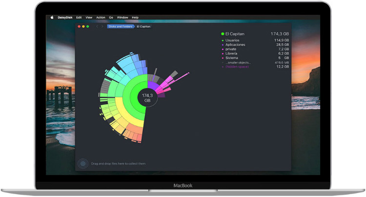Open the Action menu
The width and height of the screenshot is (366, 197).
click(x=101, y=18)
